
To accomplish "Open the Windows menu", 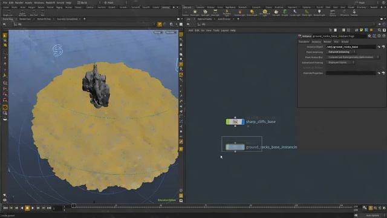I will click(x=39, y=2).
